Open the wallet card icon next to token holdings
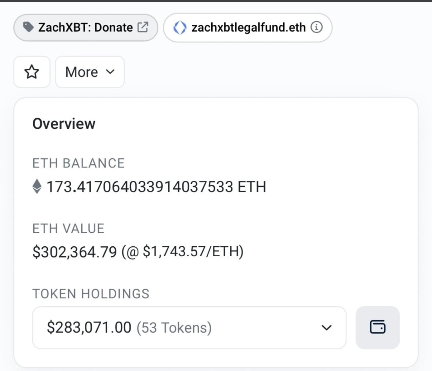Image resolution: width=432 pixels, height=371 pixels. pyautogui.click(x=377, y=327)
